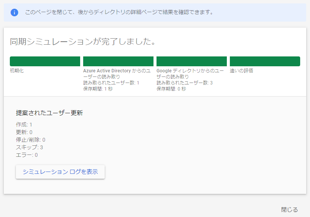
Task: Click the 提案されたユーザー更新 heading
Action: [x=49, y=113]
